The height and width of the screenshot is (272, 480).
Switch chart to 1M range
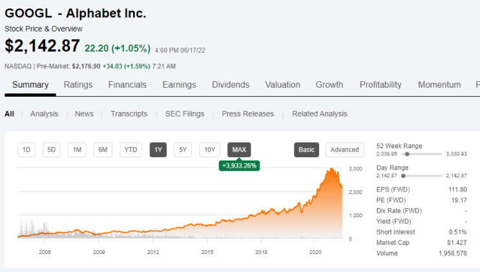(77, 150)
